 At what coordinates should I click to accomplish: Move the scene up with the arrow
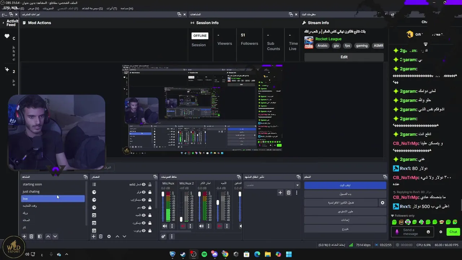coord(48,237)
